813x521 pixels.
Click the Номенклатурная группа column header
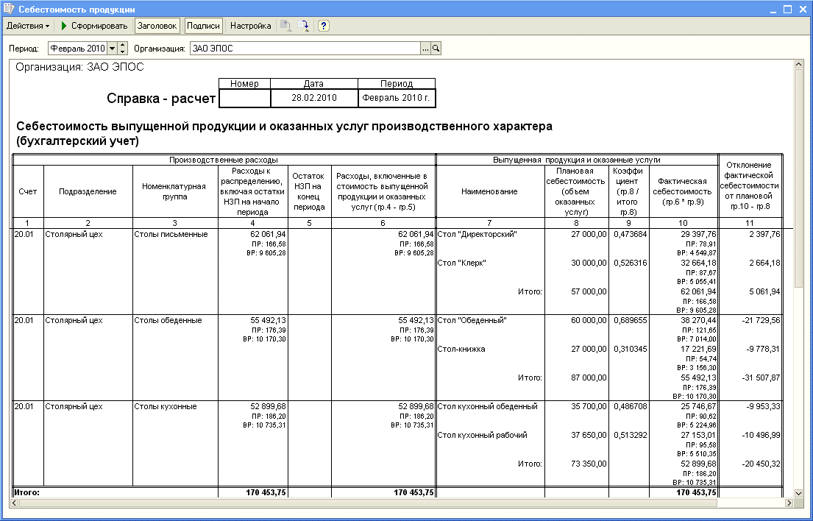[x=174, y=192]
